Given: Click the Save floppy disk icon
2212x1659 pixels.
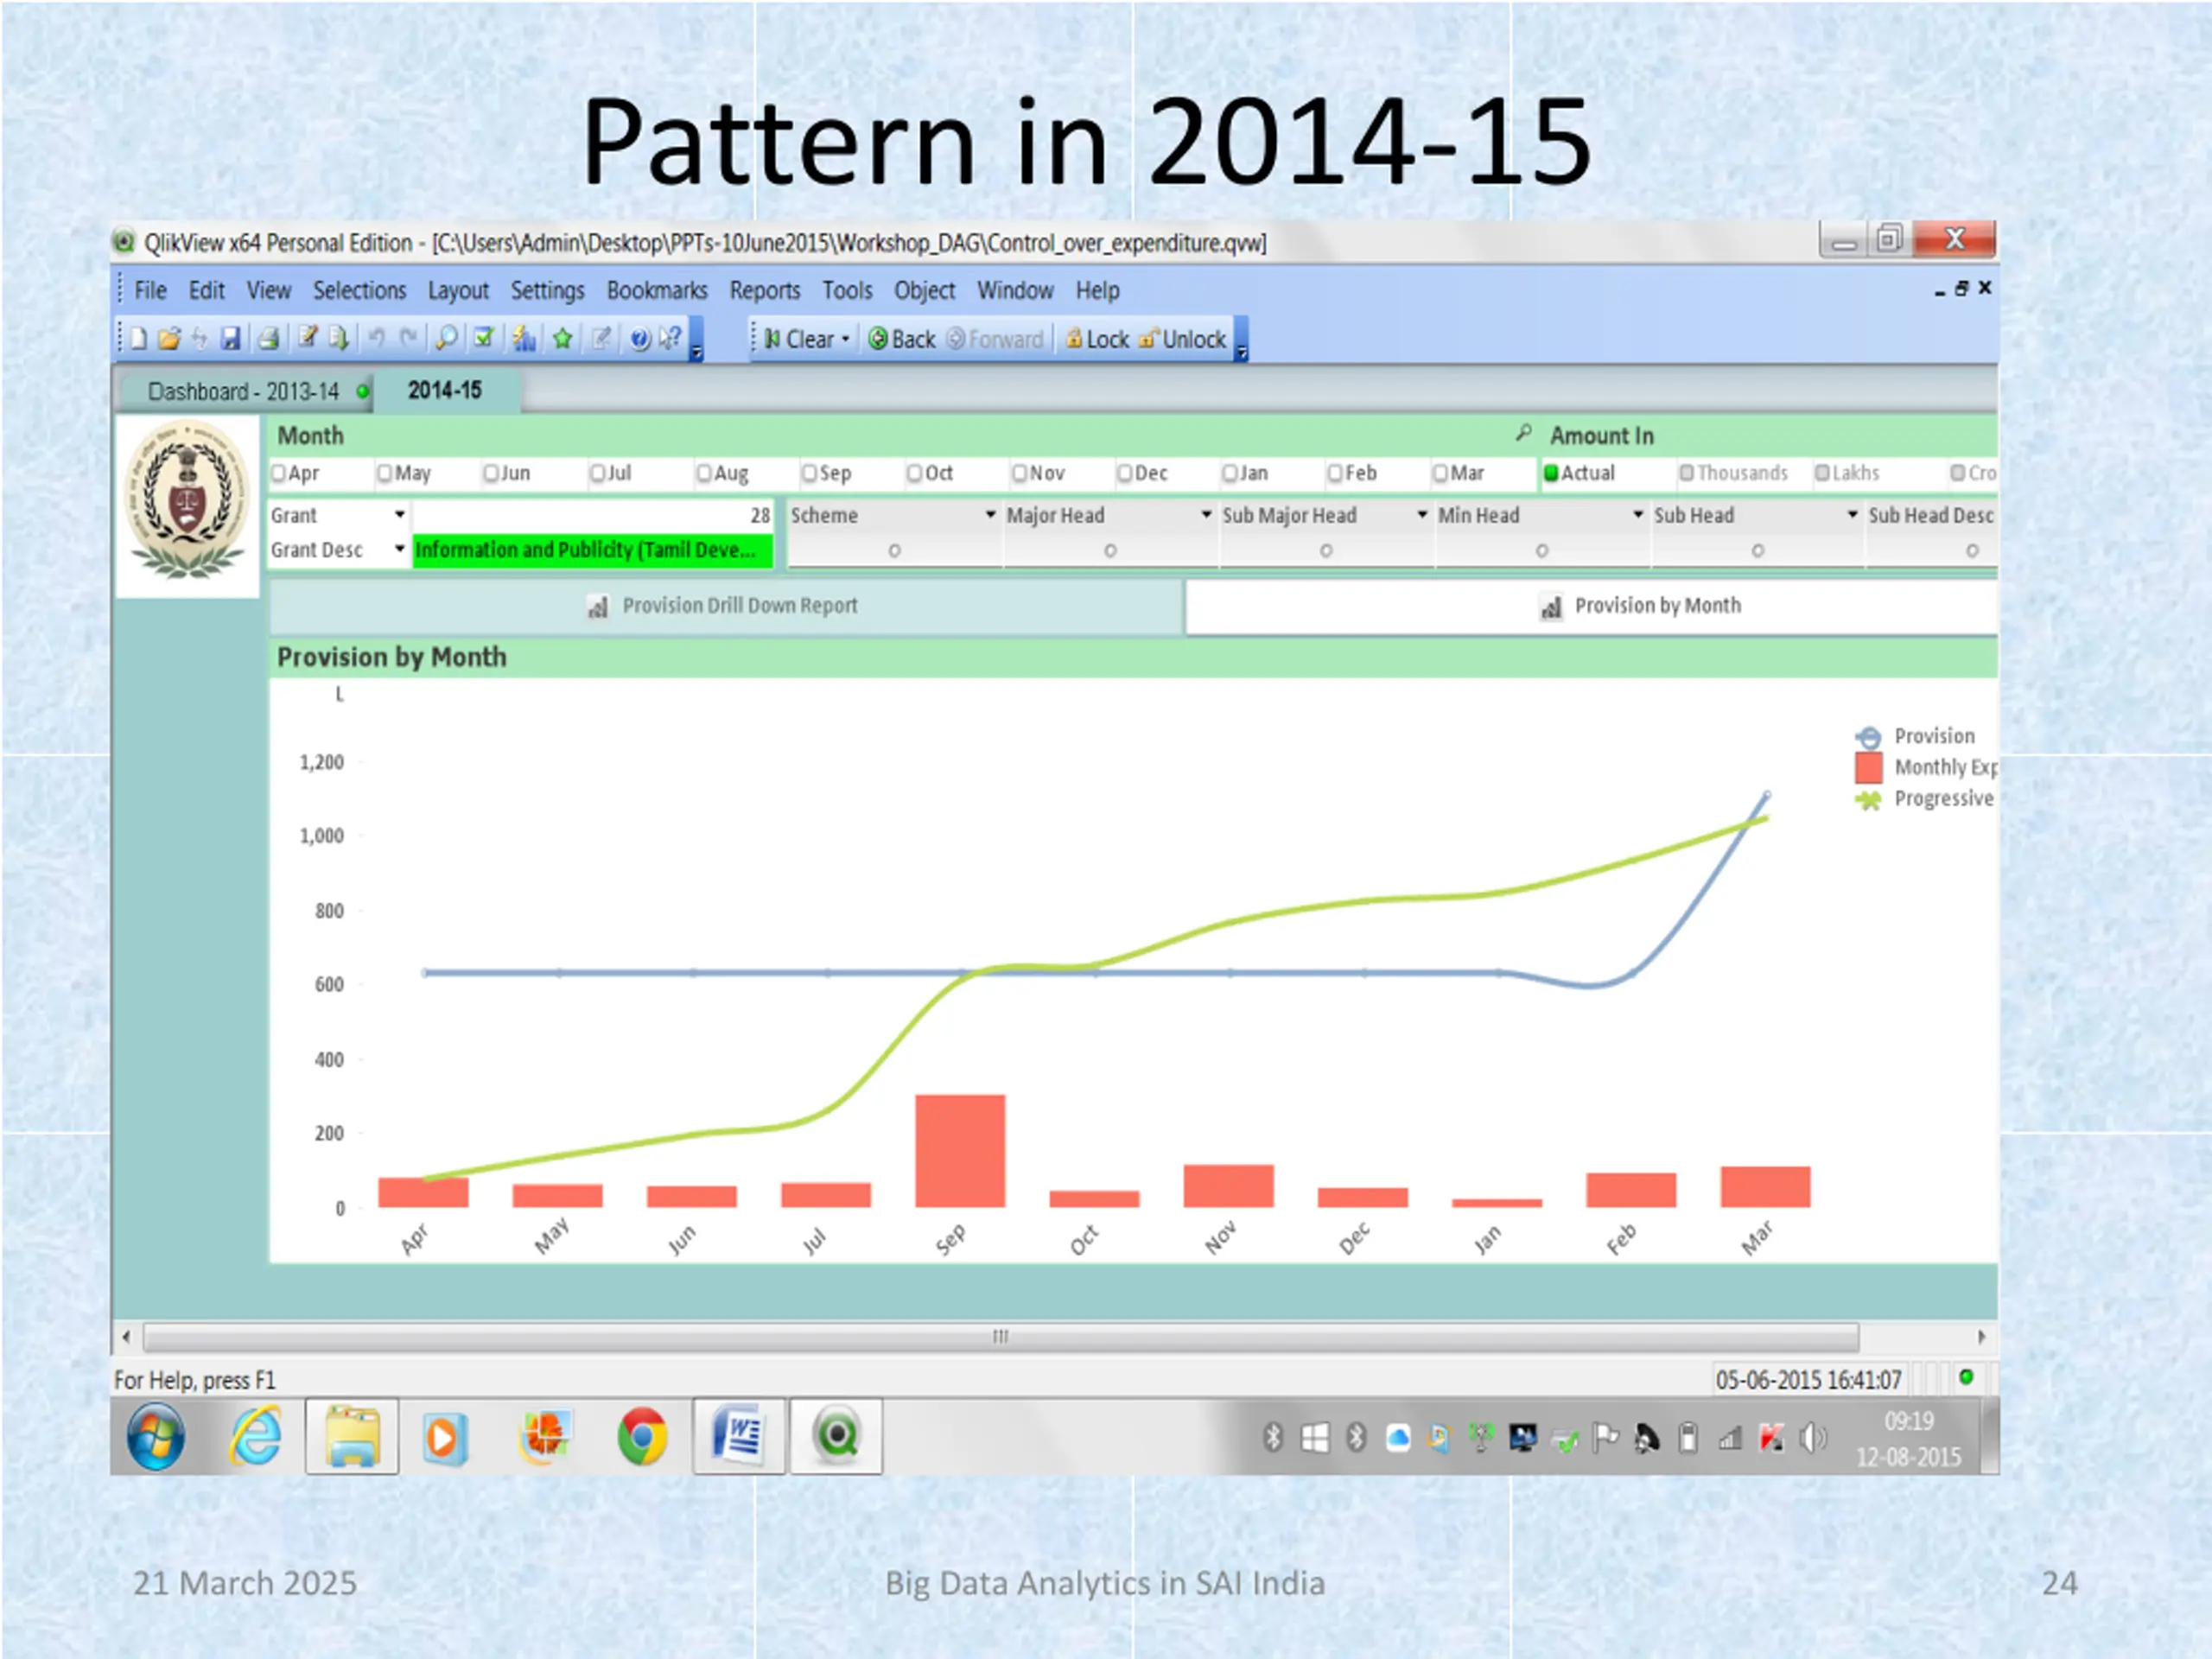Looking at the screenshot, I should (x=231, y=339).
